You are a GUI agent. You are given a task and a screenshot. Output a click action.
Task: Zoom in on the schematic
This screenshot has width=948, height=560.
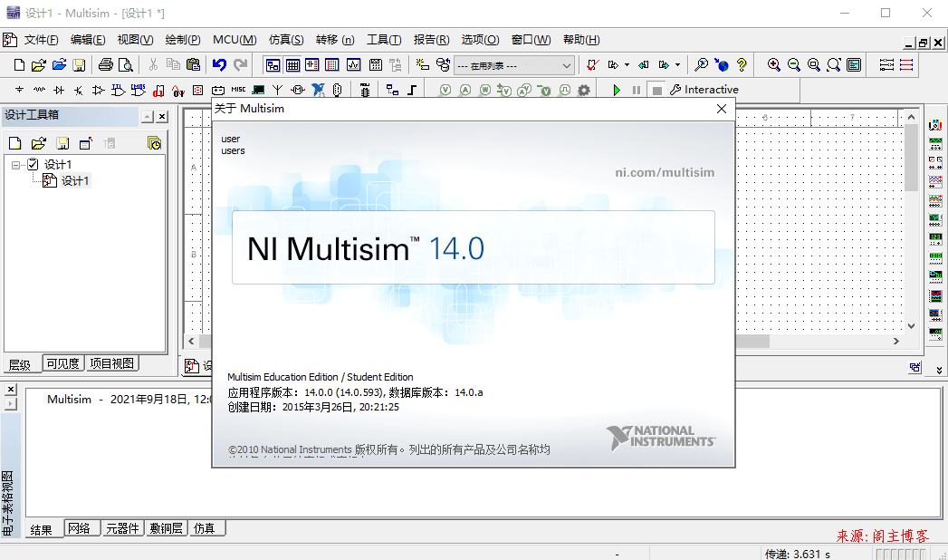(x=773, y=64)
